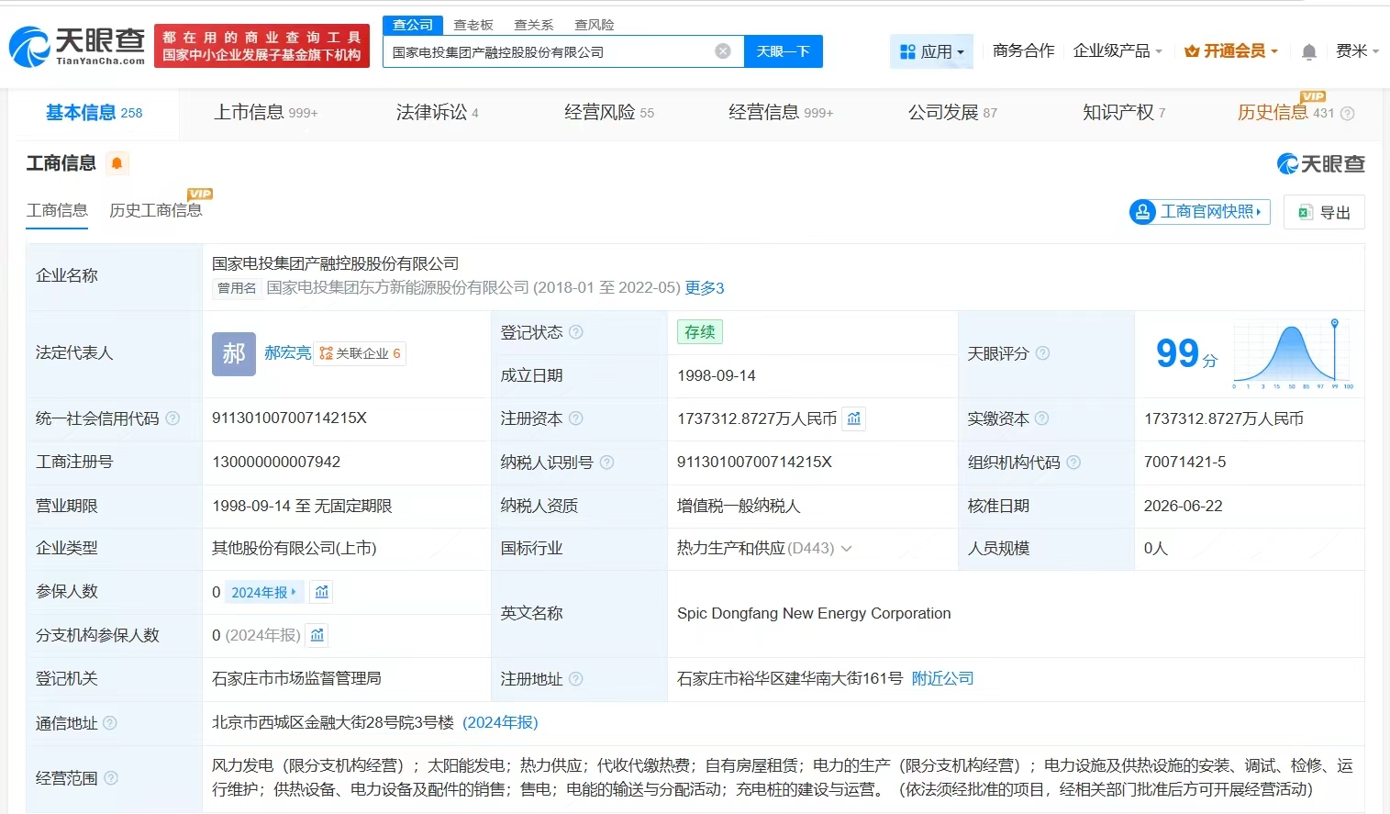Click the 导出 export button
The height and width of the screenshot is (814, 1390).
point(1324,212)
